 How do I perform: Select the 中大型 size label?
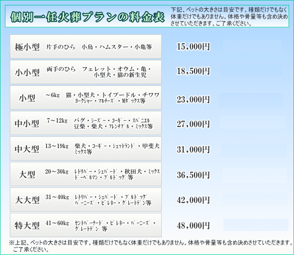tap(27, 149)
